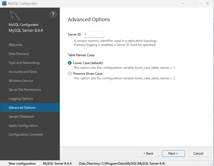Click New configuration in status bar
Screen dimensions: 214x166
pyautogui.click(x=22, y=163)
